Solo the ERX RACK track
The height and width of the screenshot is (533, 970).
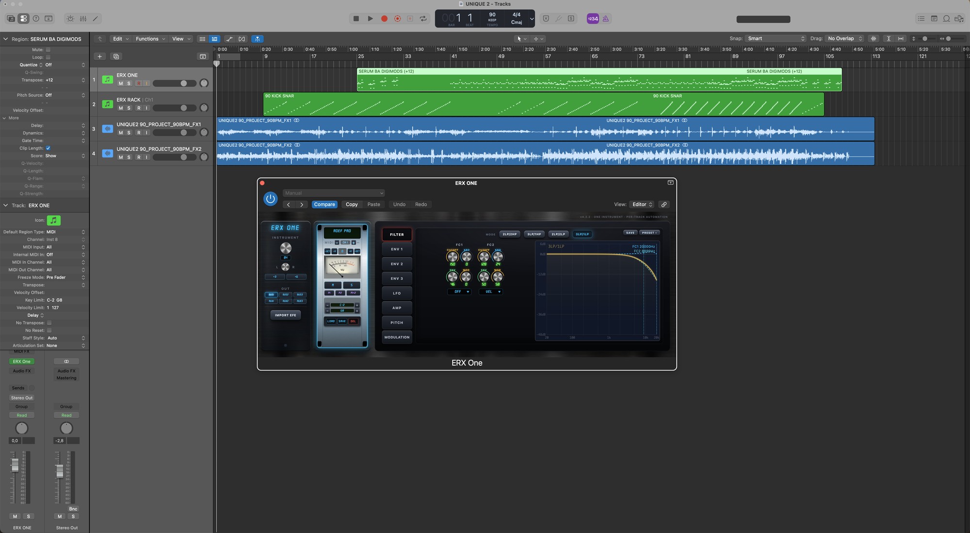click(129, 108)
